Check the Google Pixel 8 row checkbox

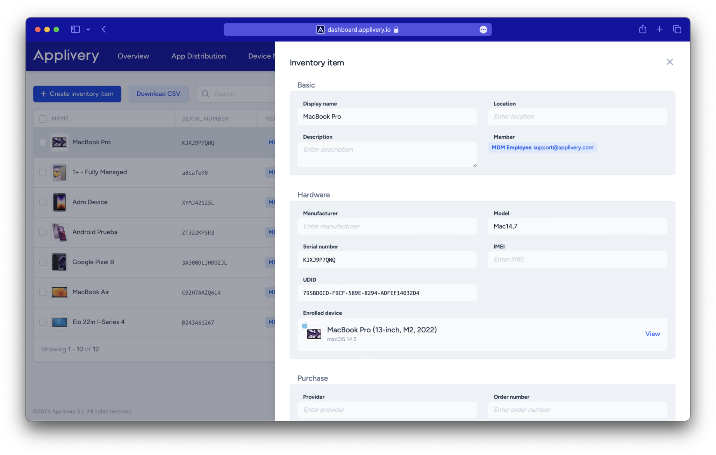[43, 262]
